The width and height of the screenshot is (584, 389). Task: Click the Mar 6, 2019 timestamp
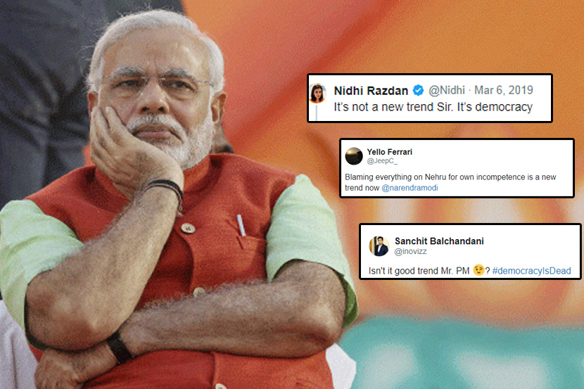pos(504,90)
